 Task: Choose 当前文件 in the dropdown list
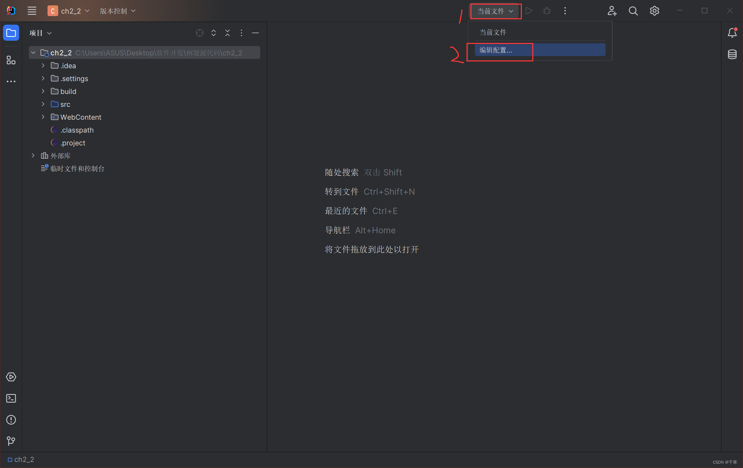click(x=493, y=32)
